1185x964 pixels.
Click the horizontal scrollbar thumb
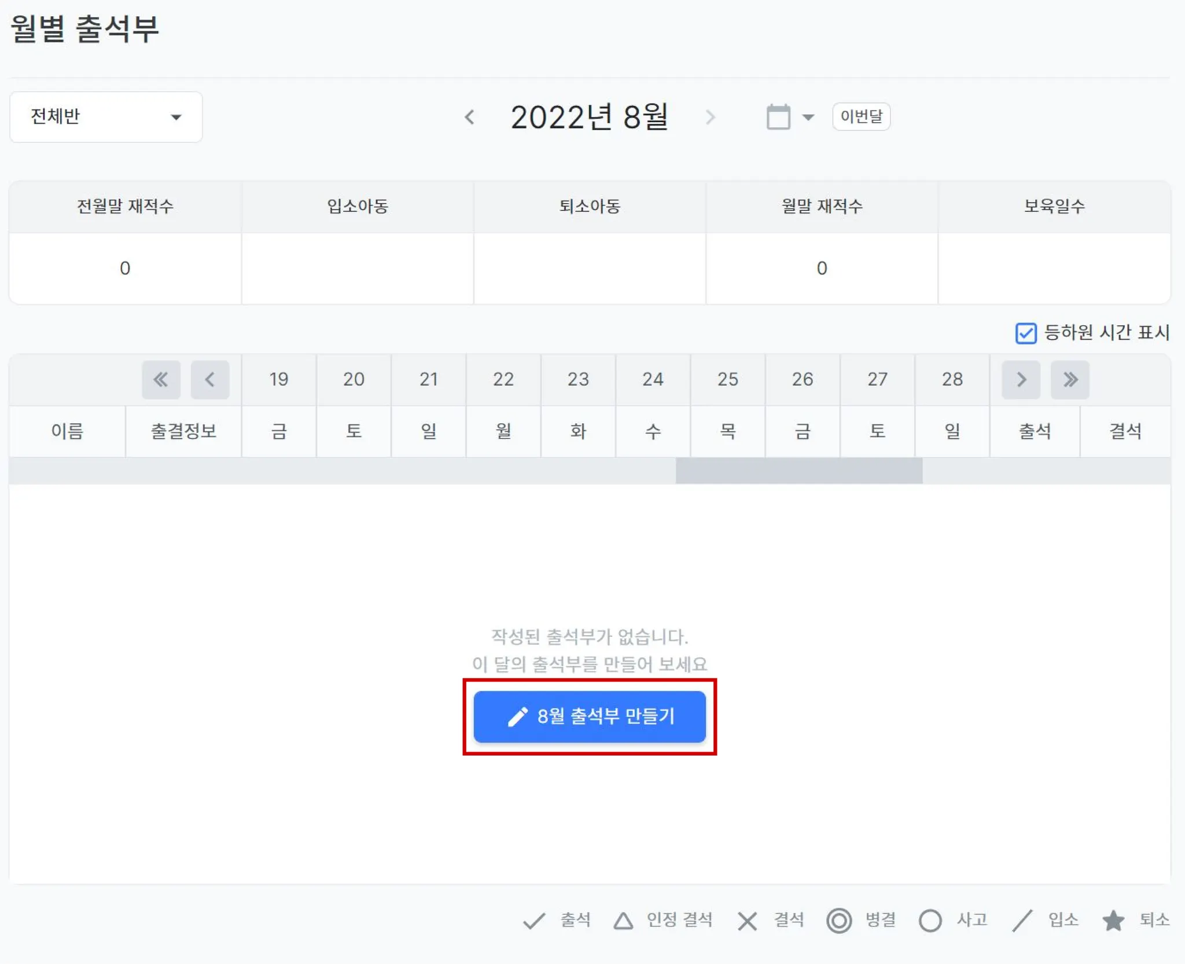pyautogui.click(x=798, y=471)
